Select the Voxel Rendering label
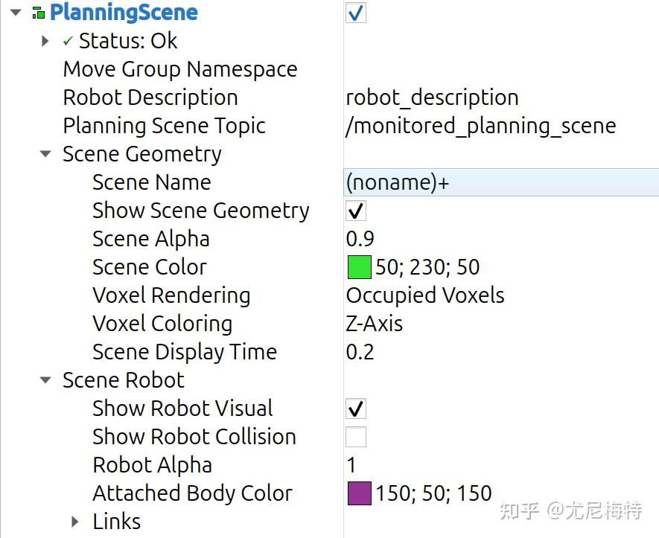659x538 pixels. click(x=171, y=295)
